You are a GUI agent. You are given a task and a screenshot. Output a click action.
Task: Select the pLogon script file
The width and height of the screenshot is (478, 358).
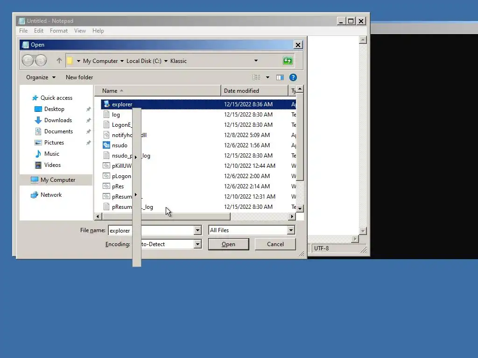coord(121,176)
